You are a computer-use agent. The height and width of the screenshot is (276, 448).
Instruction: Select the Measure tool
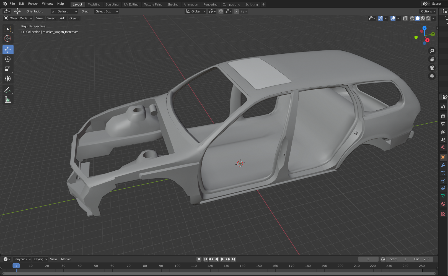[x=8, y=100]
